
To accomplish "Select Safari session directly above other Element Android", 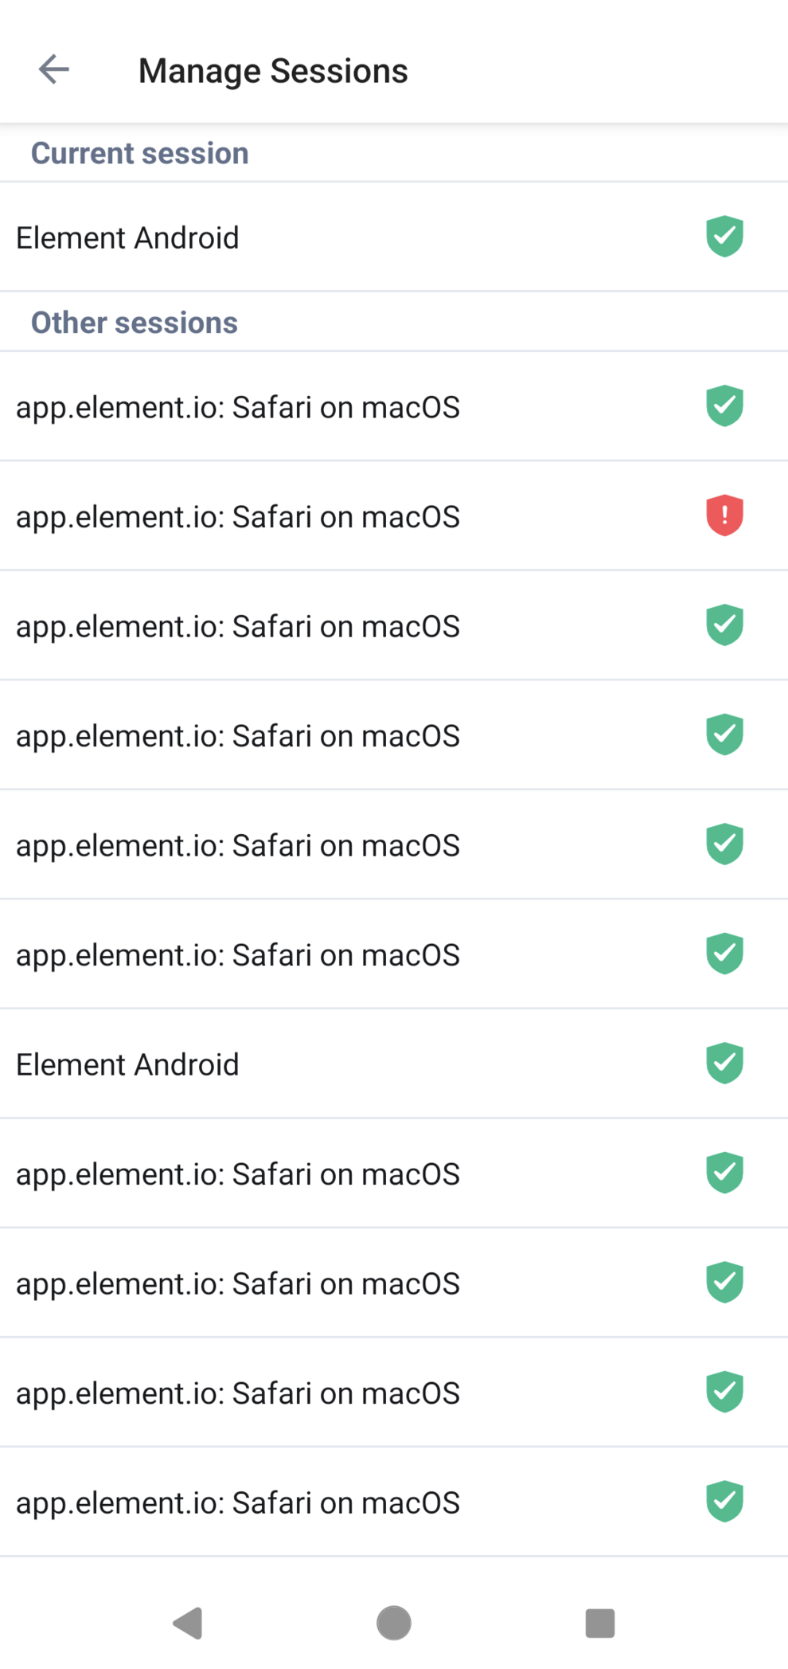I will click(238, 955).
